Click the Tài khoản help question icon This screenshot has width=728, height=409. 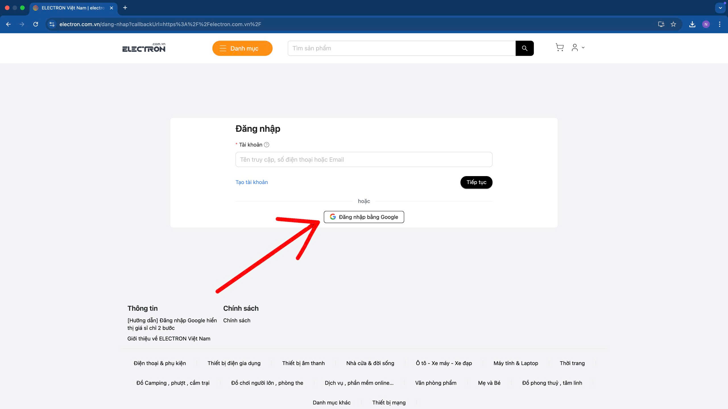(x=266, y=145)
